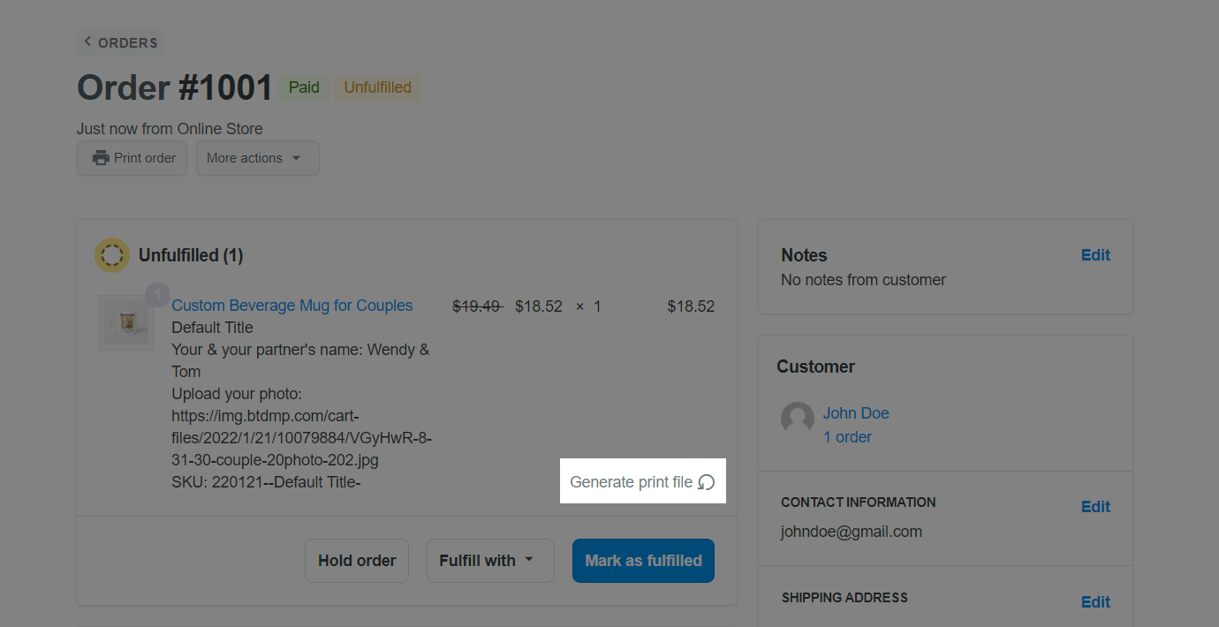Click the Unfulfilled status badge
The height and width of the screenshot is (627, 1219).
(377, 87)
